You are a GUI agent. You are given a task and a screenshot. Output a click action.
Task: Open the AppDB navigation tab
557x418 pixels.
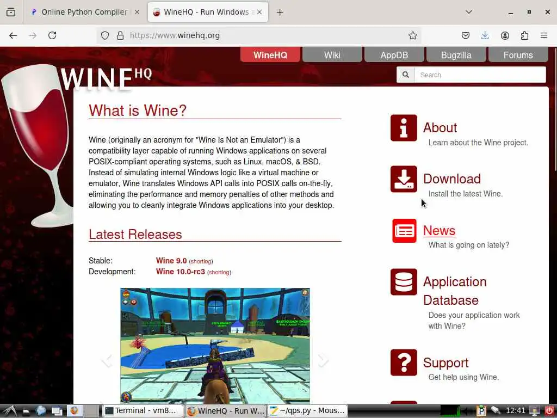[394, 55]
